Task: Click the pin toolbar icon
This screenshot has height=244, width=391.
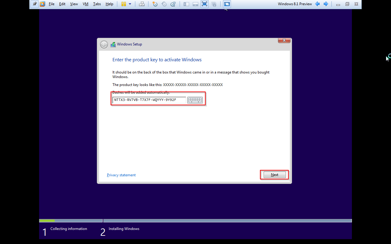Action: click(35, 4)
